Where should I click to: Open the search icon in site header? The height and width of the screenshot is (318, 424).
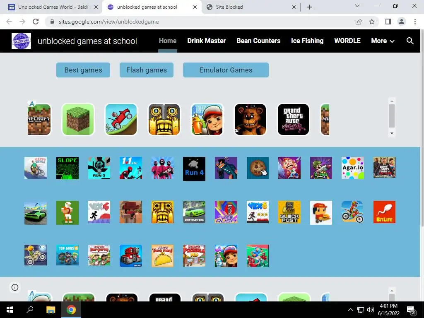[x=410, y=41]
